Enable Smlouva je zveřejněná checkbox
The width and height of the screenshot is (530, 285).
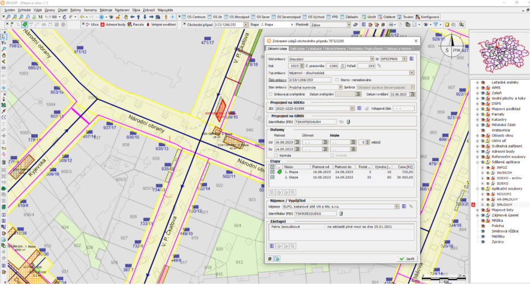[x=272, y=94]
